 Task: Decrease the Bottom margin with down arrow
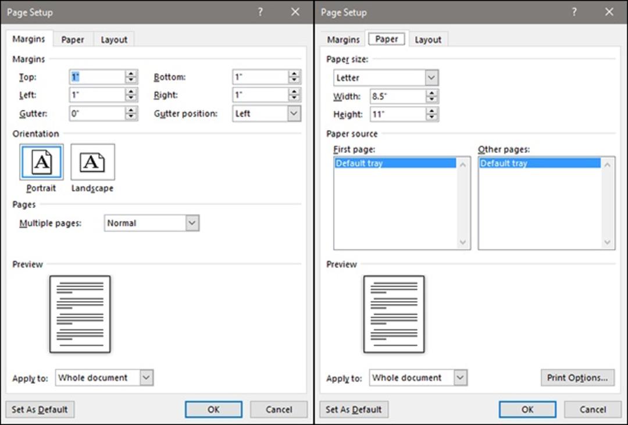[x=294, y=80]
